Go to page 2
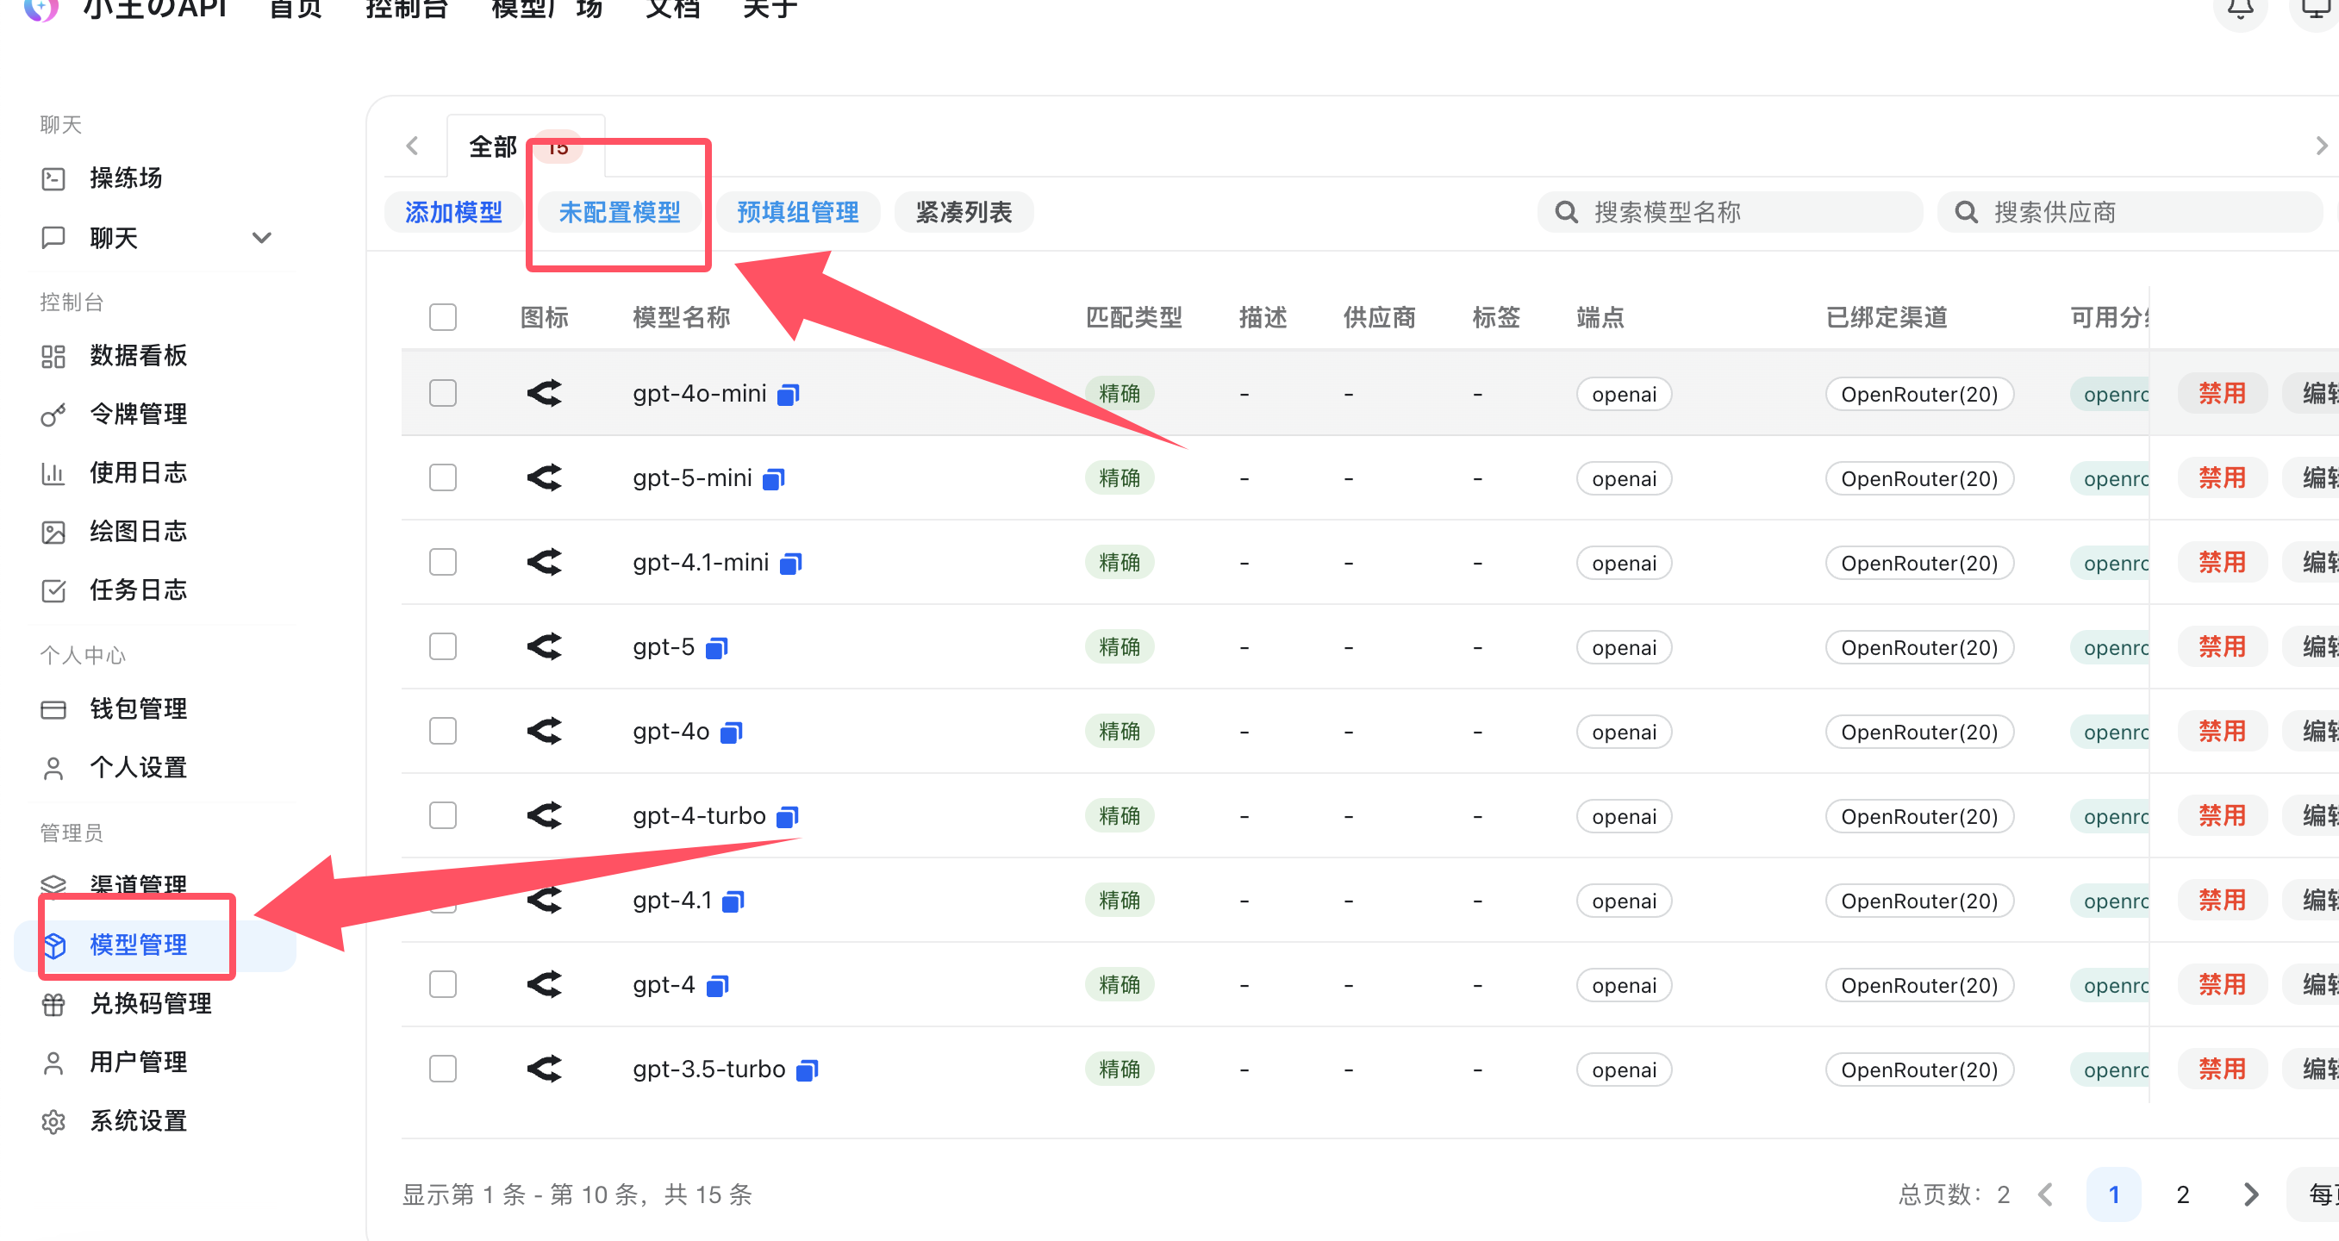 click(x=2183, y=1194)
